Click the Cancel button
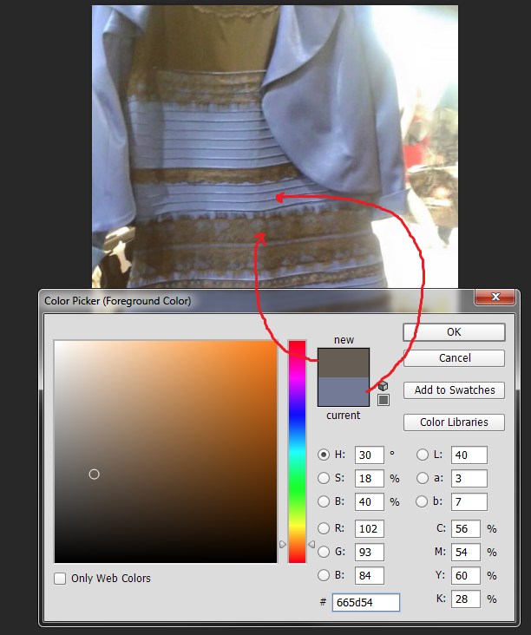The width and height of the screenshot is (531, 635). 454,358
